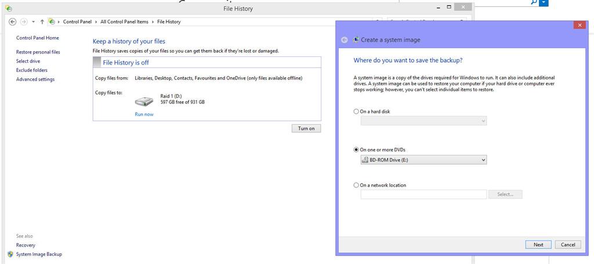
Task: Click File History title bar icon
Action: click(9, 8)
